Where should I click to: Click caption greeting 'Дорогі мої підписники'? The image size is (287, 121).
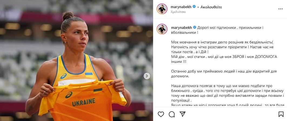coord(215,27)
